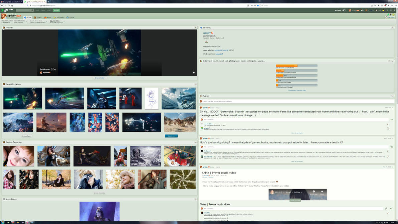The width and height of the screenshot is (398, 224).
Task: Click the Edit Page button
Action: click(x=390, y=17)
